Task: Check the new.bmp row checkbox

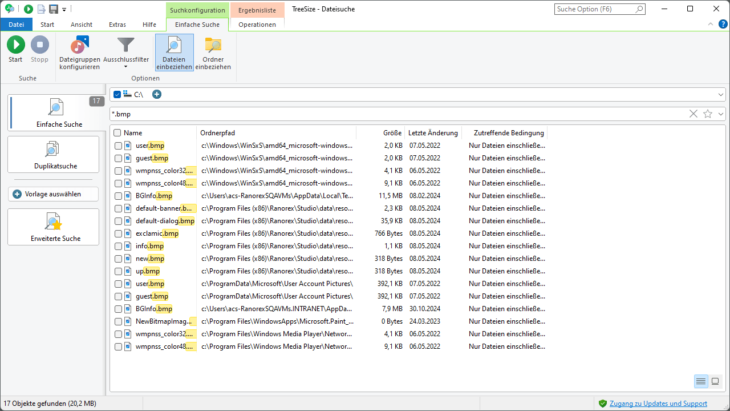Action: tap(118, 259)
